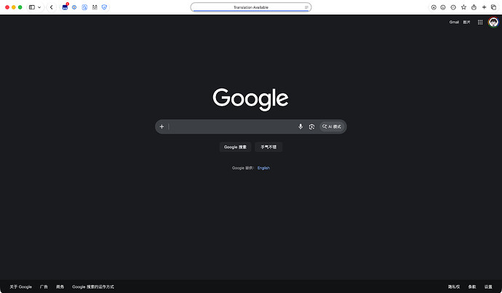Open the 广告 footer link

point(44,287)
